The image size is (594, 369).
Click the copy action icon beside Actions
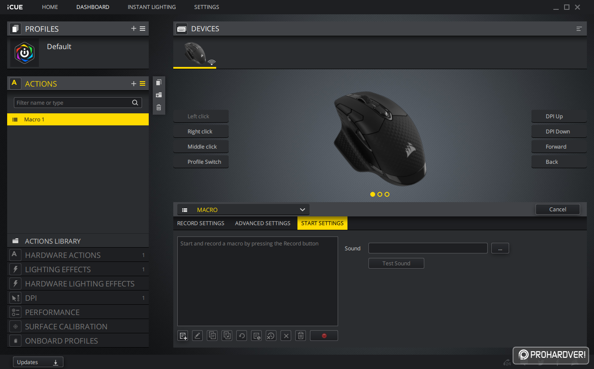(x=159, y=83)
